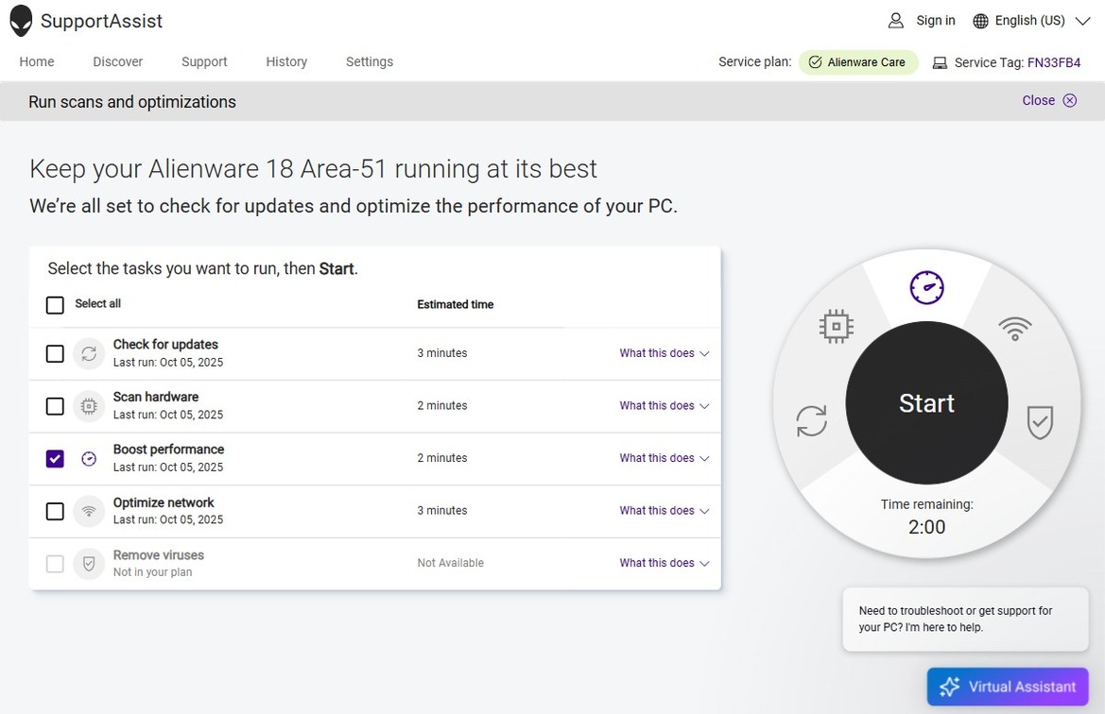
Task: Toggle the Select all checkbox
Action: click(x=55, y=304)
